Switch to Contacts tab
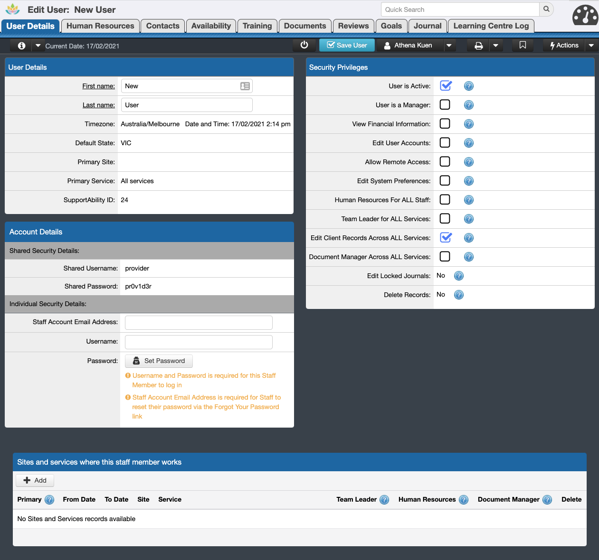The height and width of the screenshot is (560, 599). coord(163,26)
